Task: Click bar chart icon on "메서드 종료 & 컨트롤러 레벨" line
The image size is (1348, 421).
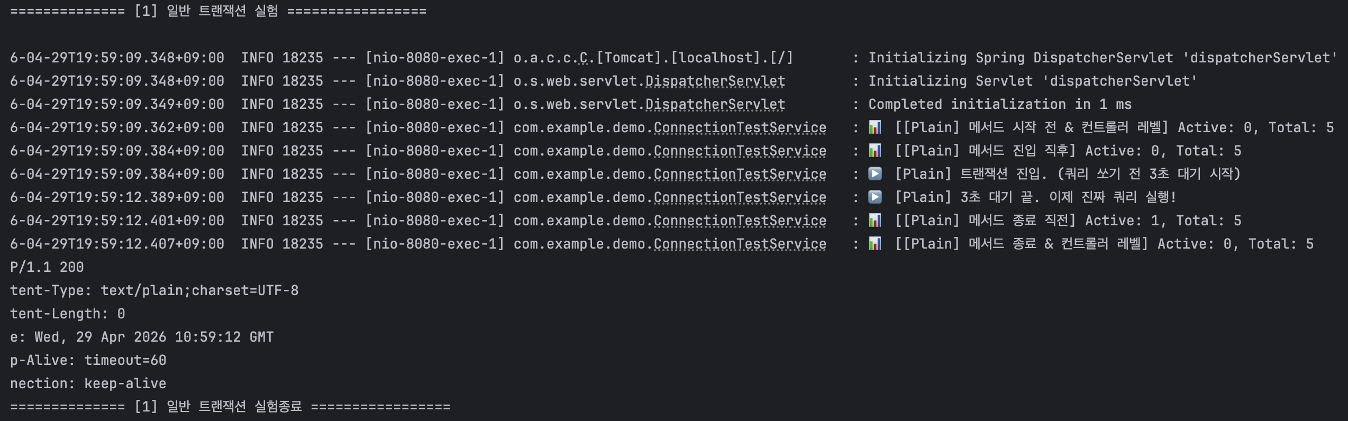Action: 875,244
